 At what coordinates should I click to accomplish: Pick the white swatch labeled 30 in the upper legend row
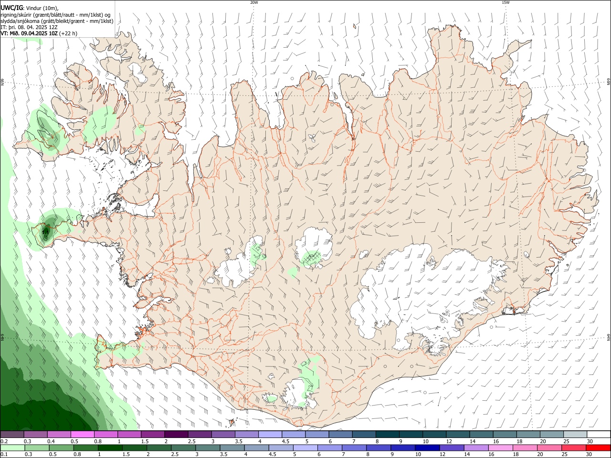click(599, 435)
